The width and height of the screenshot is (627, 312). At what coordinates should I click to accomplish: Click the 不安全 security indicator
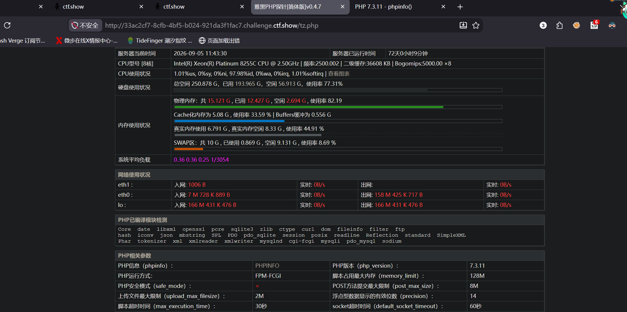point(85,25)
